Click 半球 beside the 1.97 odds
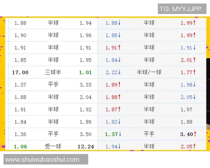 point(149,109)
